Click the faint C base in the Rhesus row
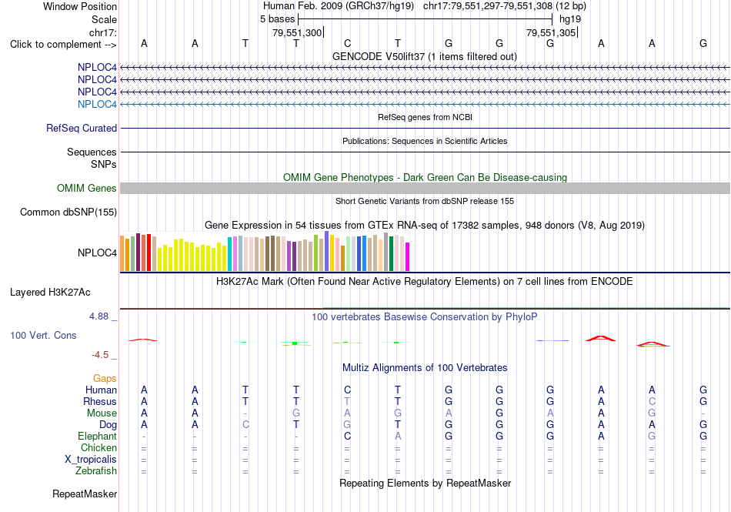Image resolution: width=731 pixels, height=512 pixels. pyautogui.click(x=652, y=401)
